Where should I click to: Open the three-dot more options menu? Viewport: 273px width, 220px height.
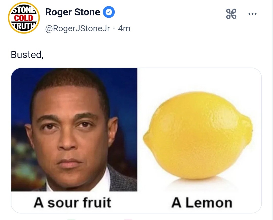coord(252,14)
